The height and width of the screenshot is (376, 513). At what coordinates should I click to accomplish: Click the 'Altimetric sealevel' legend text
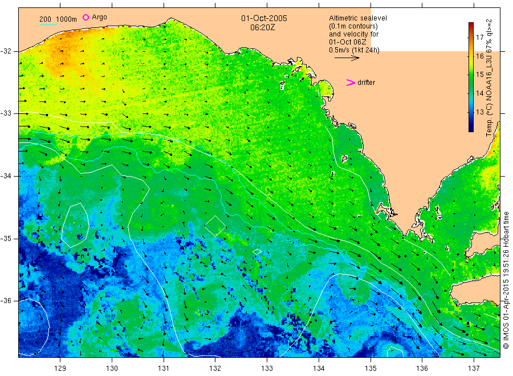point(357,18)
